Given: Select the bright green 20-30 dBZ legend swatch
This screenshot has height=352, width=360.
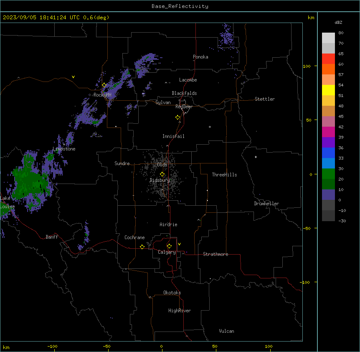Looking at the screenshot, I should 328,174.
